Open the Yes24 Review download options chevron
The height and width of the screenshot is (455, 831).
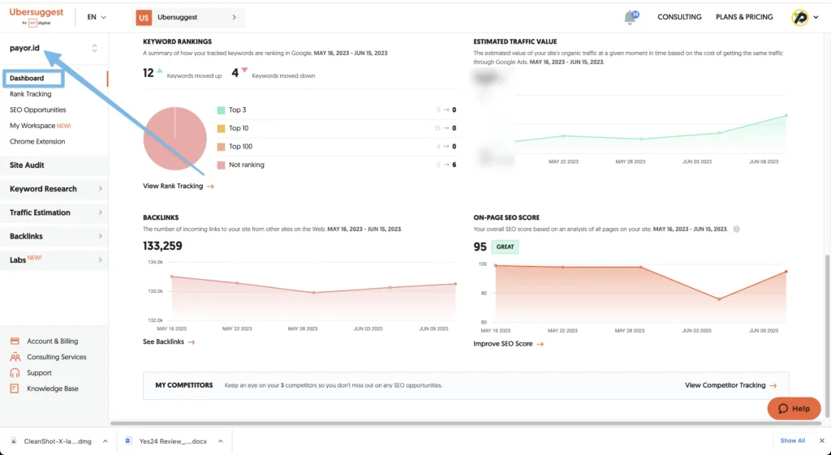pyautogui.click(x=221, y=440)
